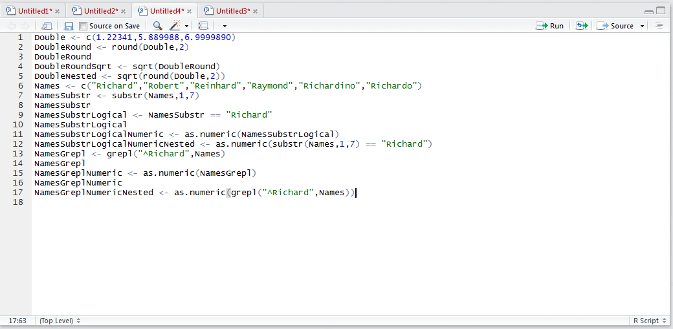Close the Untitled3 tab
The width and height of the screenshot is (673, 329).
coord(256,11)
